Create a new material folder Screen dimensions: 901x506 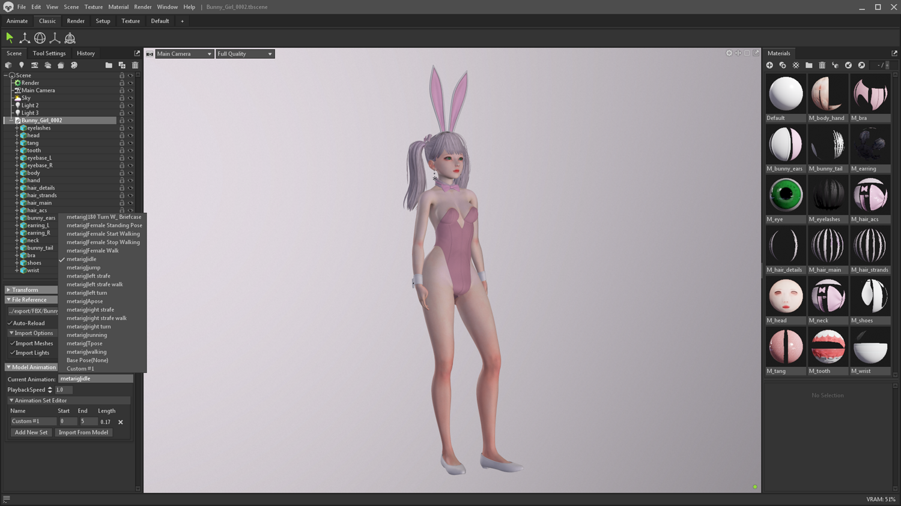(x=809, y=65)
